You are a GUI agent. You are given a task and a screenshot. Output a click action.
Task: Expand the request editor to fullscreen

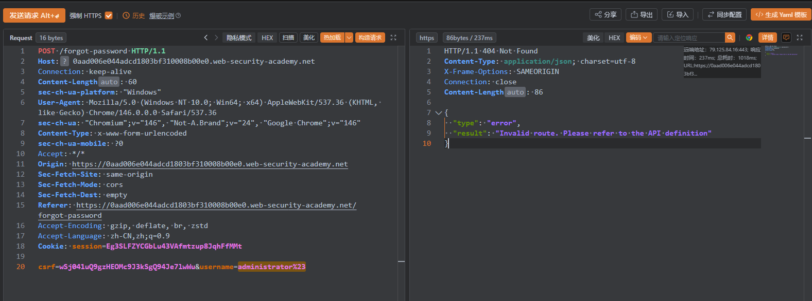393,37
